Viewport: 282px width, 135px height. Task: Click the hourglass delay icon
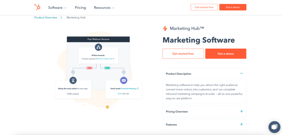[x=73, y=80]
